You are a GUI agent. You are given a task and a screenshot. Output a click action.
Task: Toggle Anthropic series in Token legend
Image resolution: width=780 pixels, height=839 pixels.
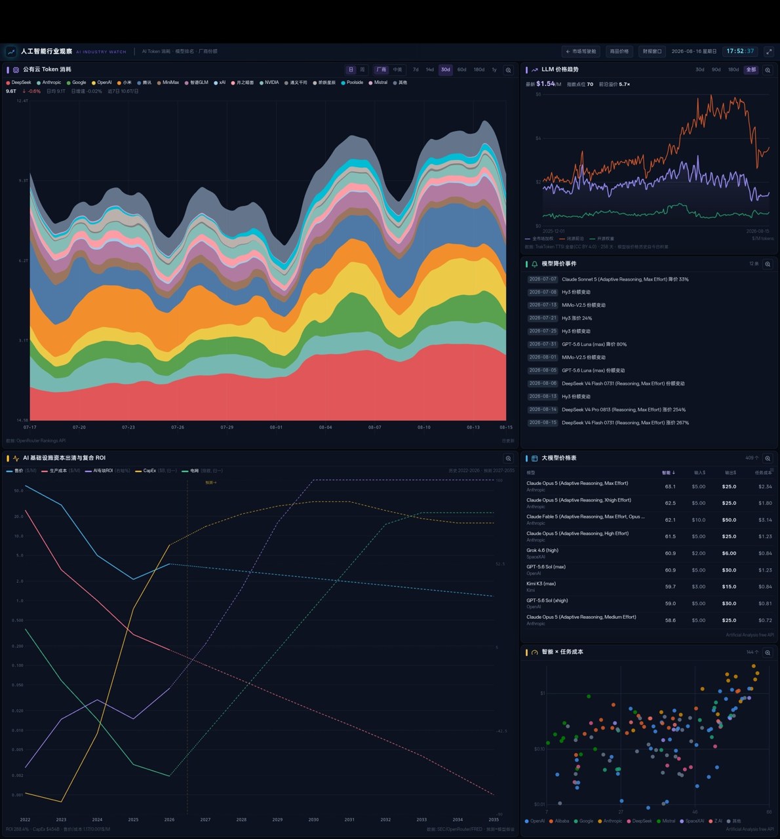pos(49,83)
